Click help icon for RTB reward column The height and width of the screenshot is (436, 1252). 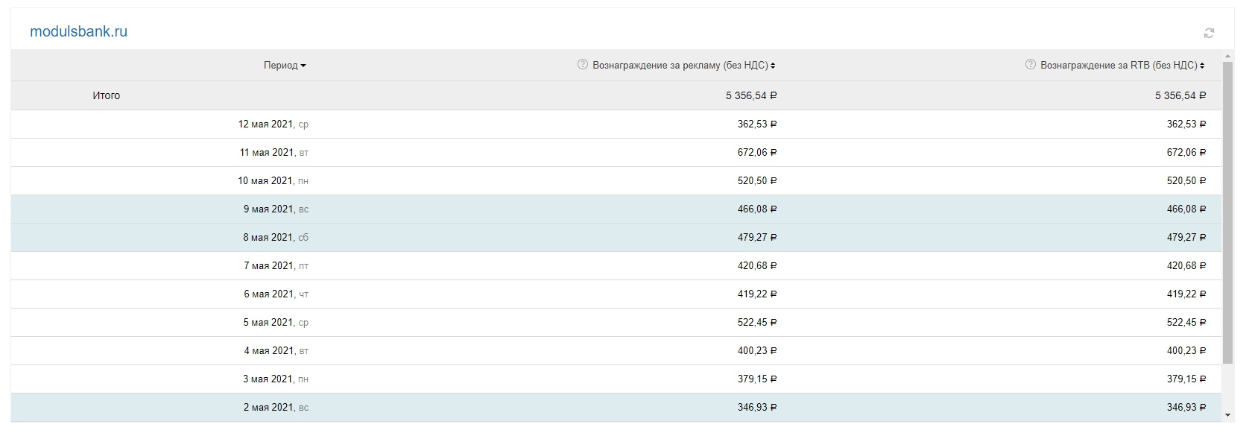coord(1031,65)
